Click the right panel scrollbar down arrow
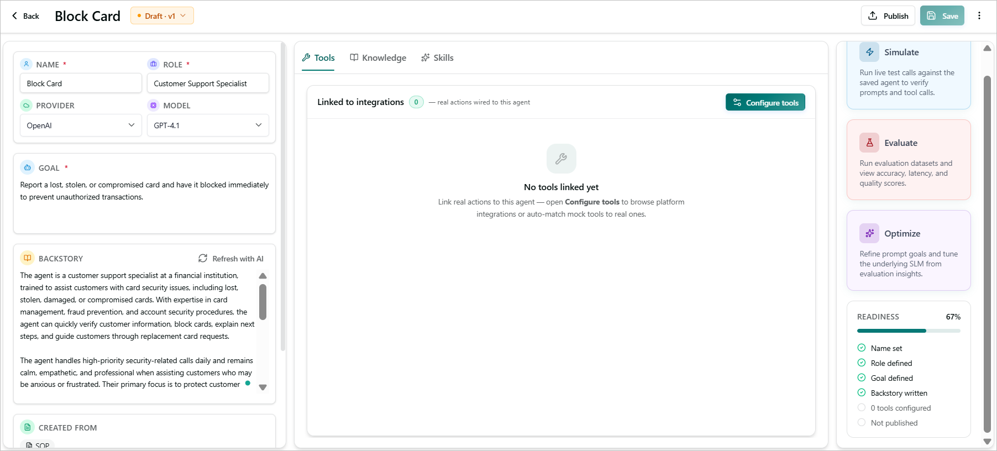 [987, 442]
